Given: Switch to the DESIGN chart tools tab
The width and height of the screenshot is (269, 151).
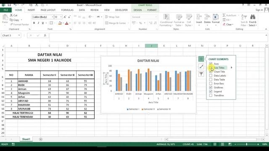Looking at the screenshot, I should [x=137, y=10].
